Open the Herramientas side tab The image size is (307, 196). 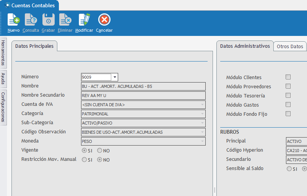(x=3, y=53)
